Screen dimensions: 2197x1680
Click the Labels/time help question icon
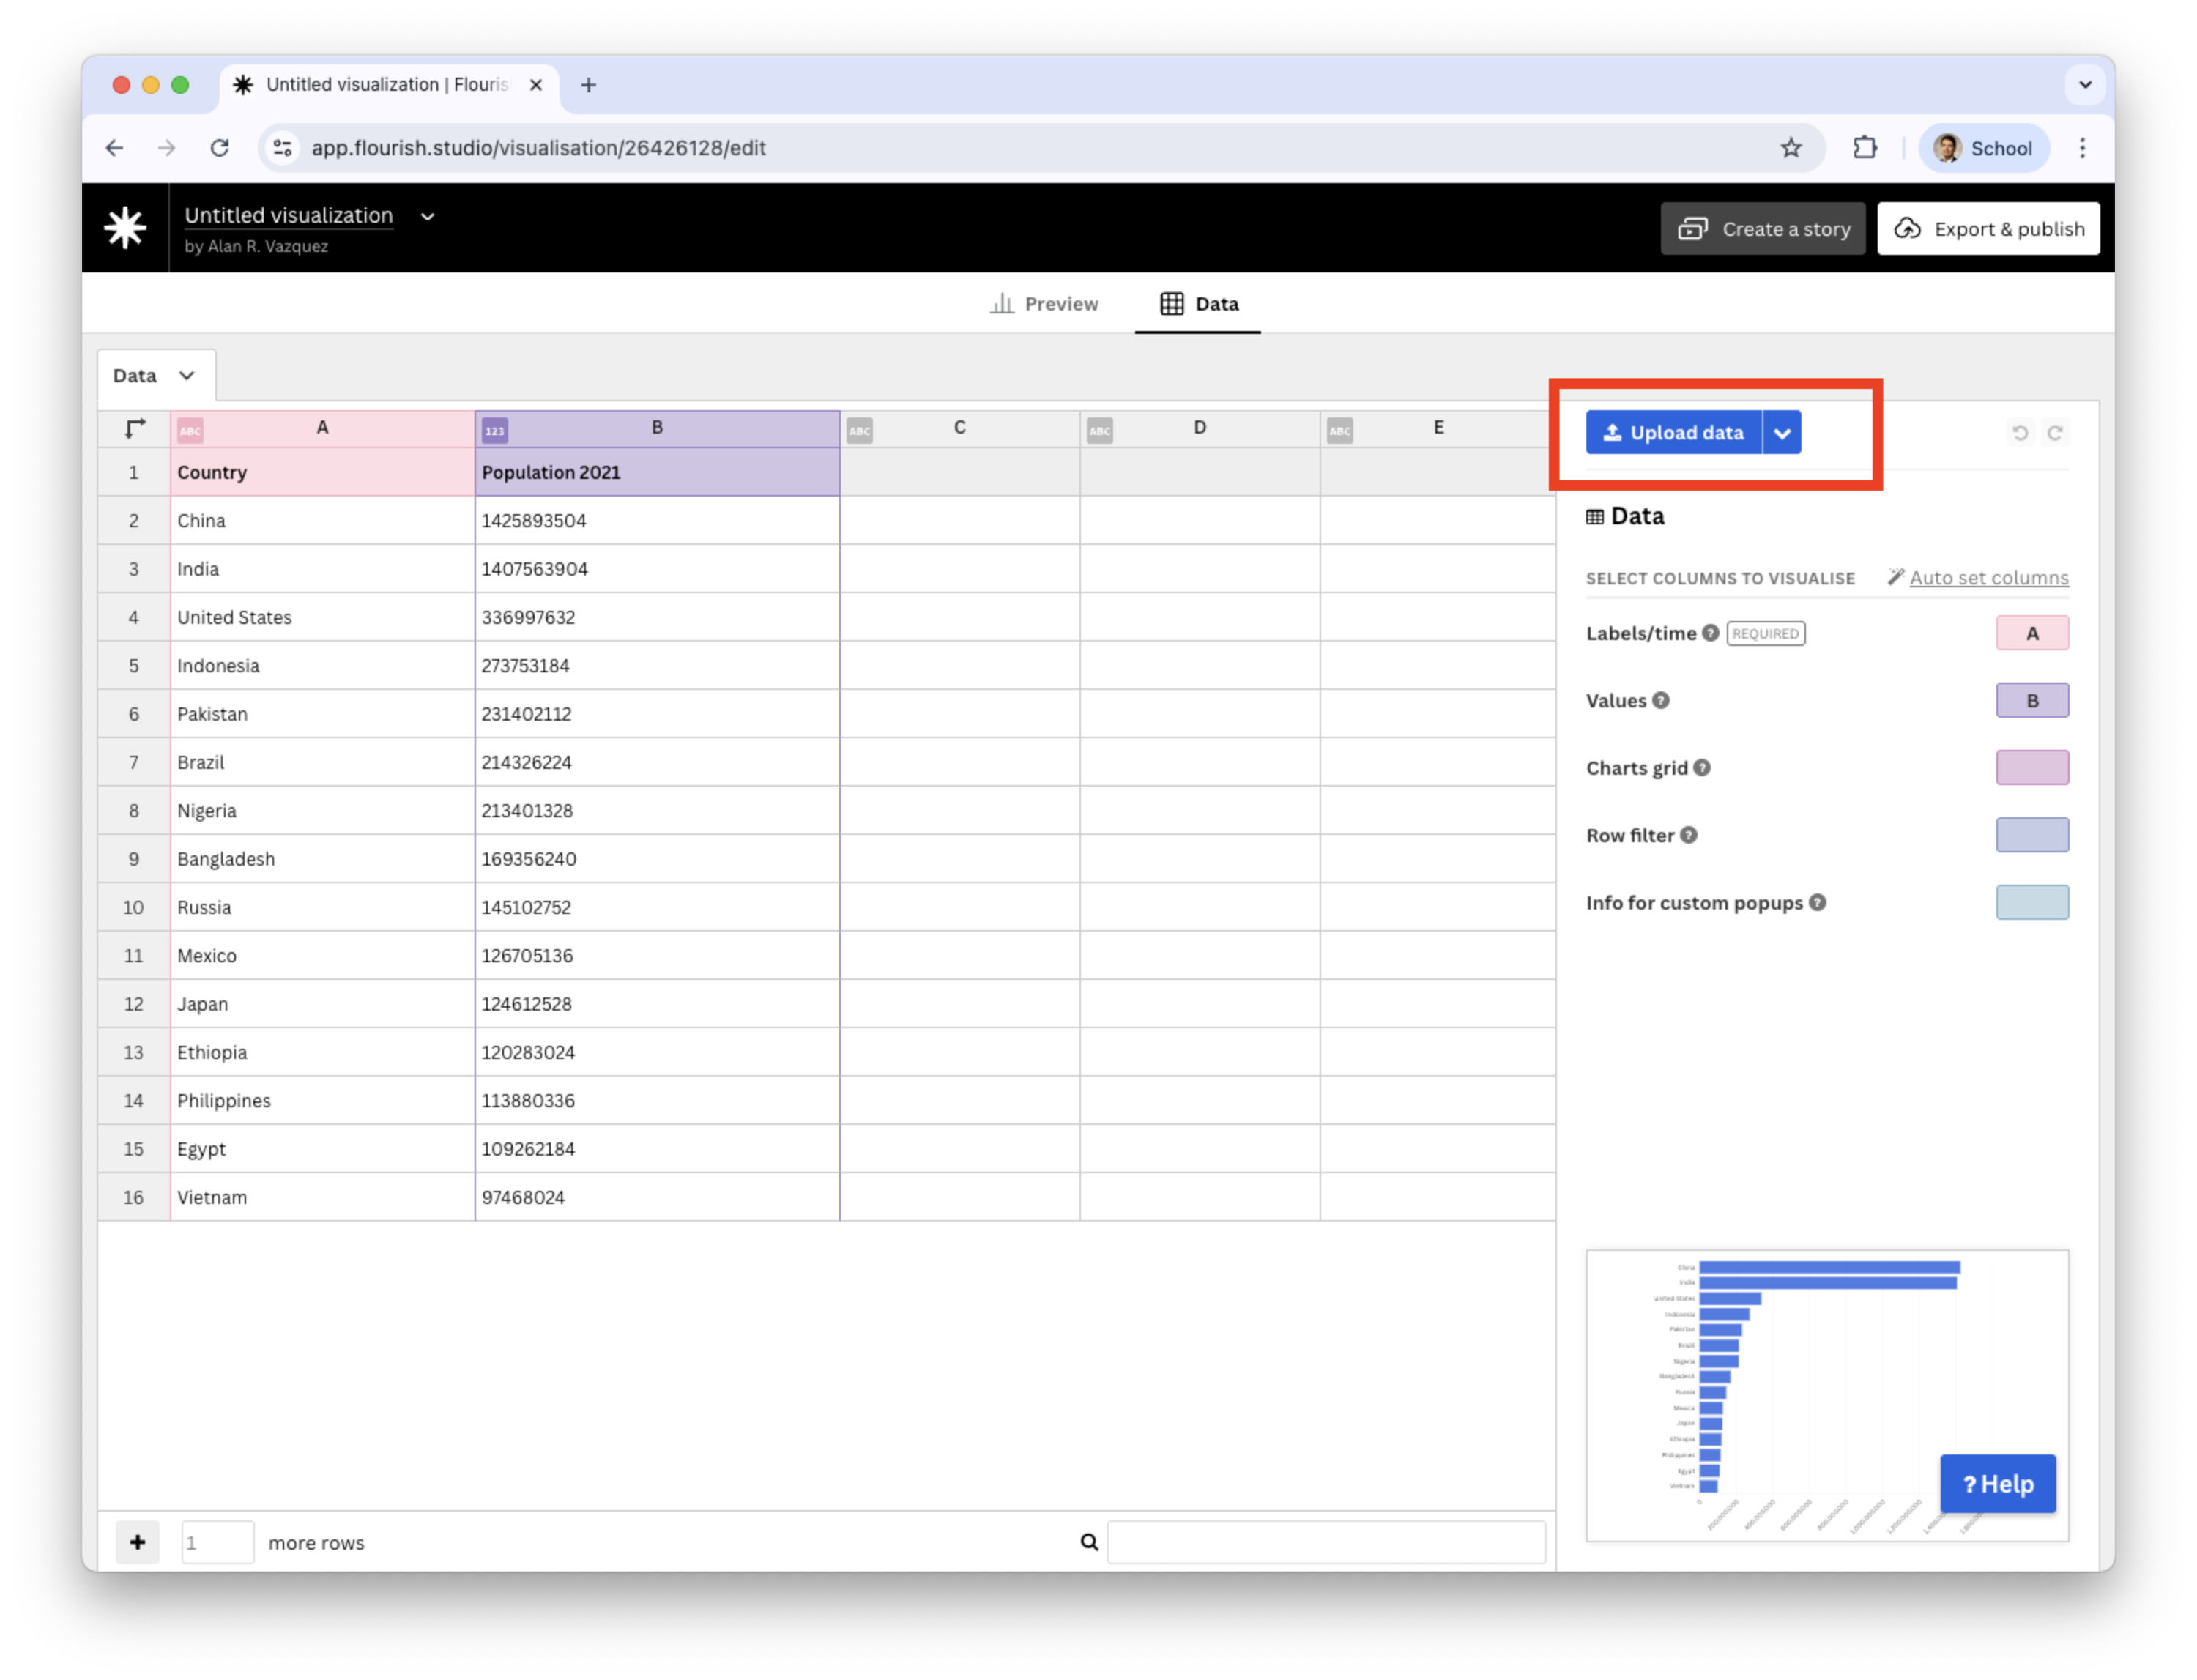1710,633
